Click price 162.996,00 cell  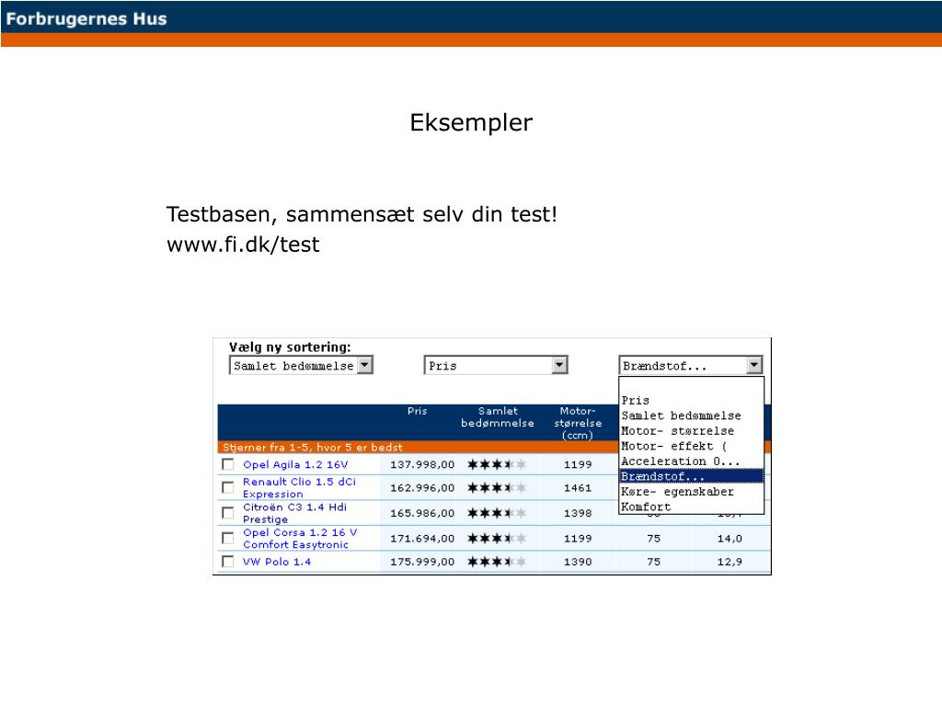coord(422,488)
